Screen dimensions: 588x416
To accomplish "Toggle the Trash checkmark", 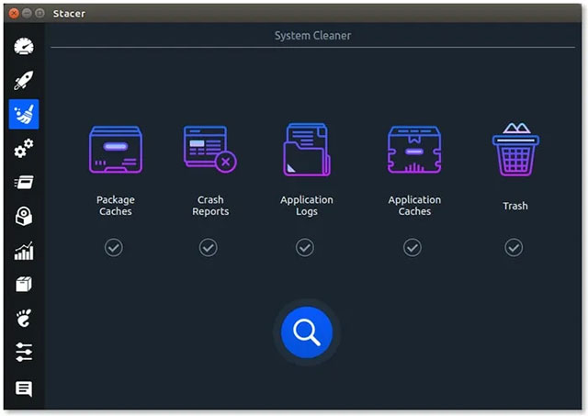I will [514, 247].
